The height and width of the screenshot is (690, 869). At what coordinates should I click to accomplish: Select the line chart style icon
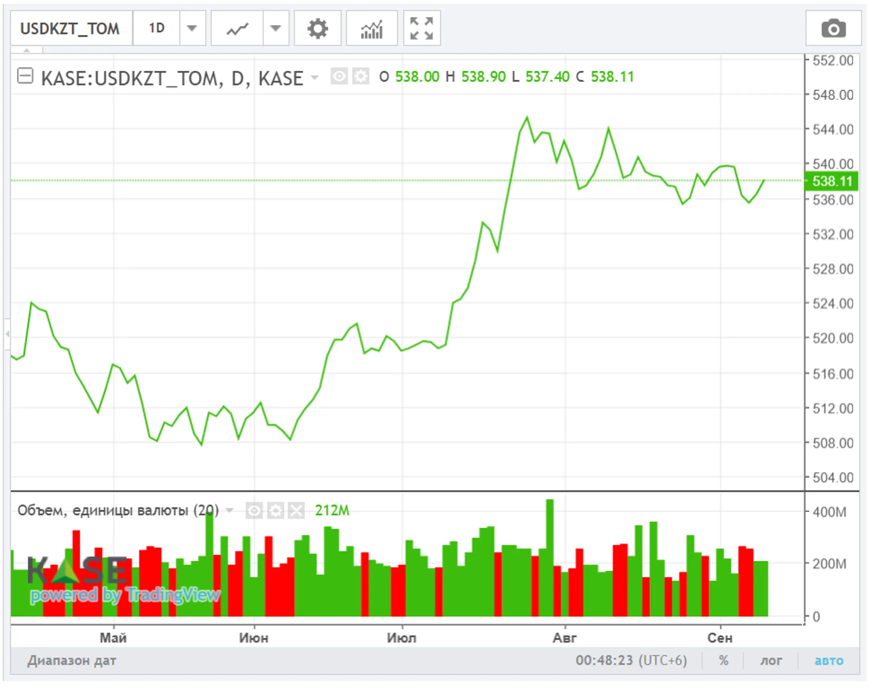(x=237, y=29)
